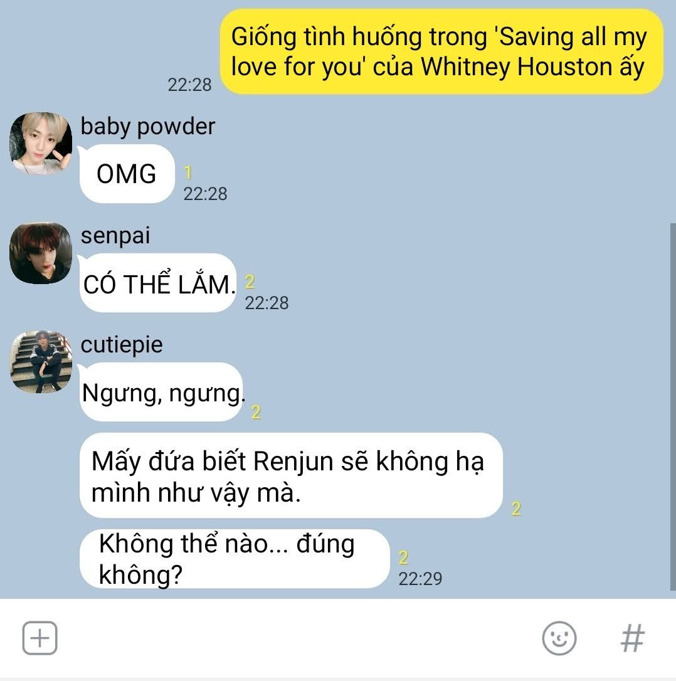This screenshot has height=681, width=676.
Task: Tap unread count beside CÓ THỂ LẮM
Action: coord(250,282)
